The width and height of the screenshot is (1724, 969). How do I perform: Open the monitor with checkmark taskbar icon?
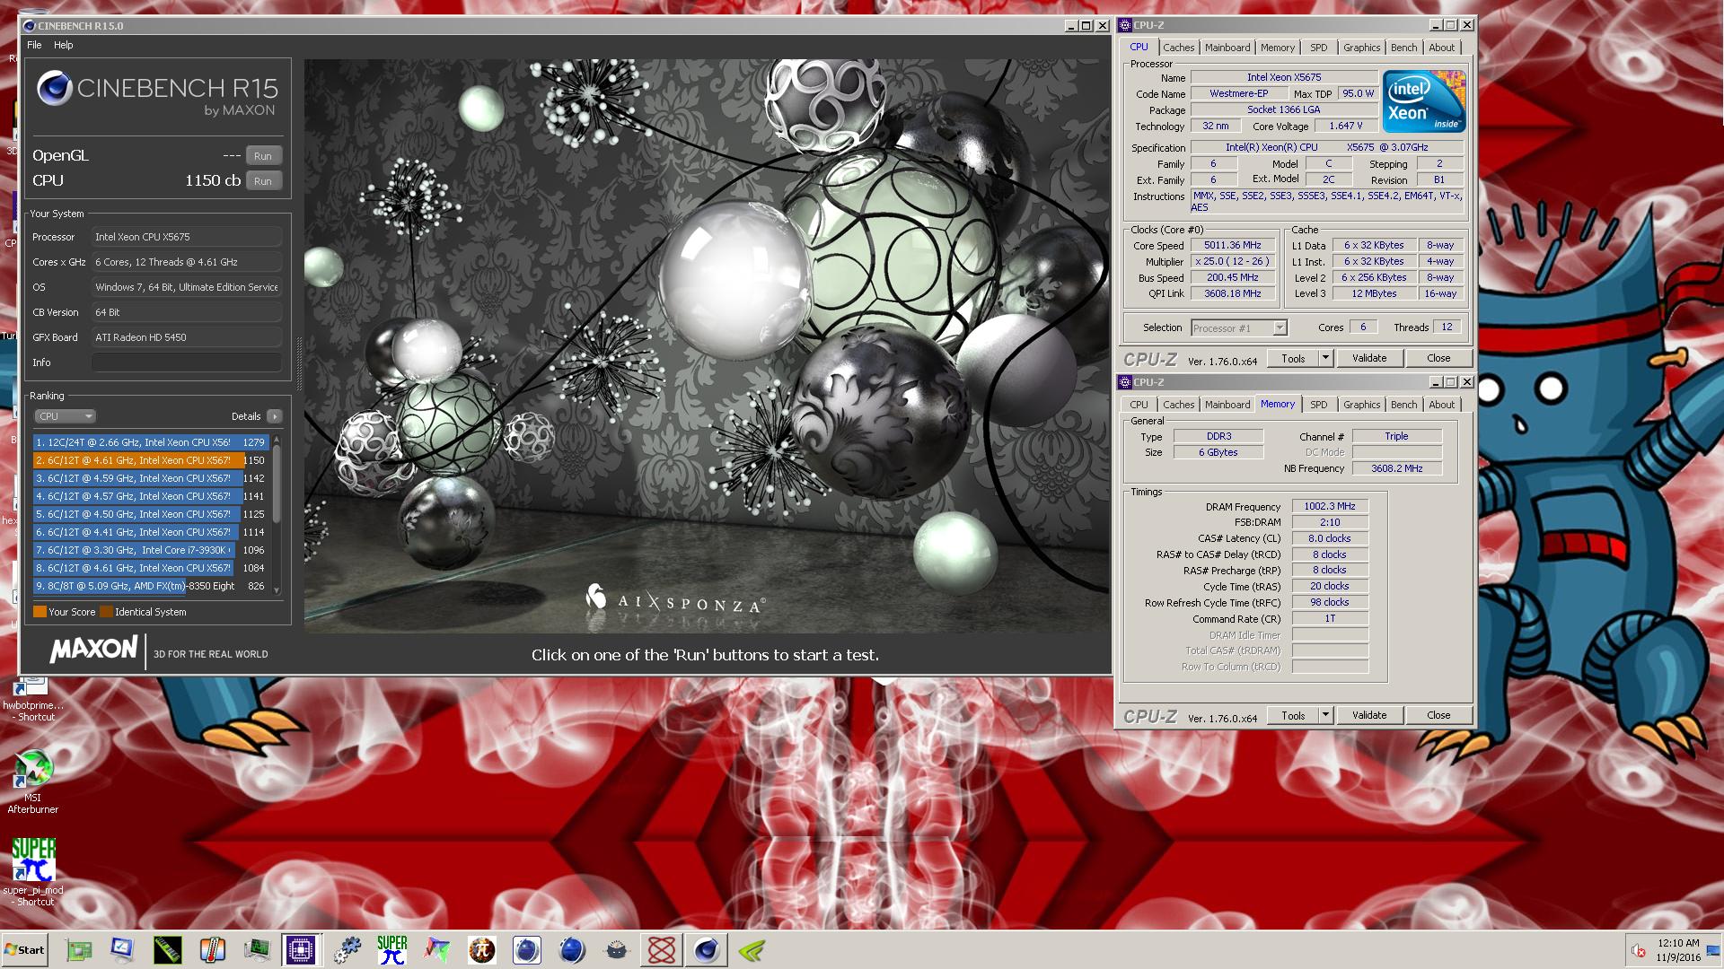(x=122, y=950)
